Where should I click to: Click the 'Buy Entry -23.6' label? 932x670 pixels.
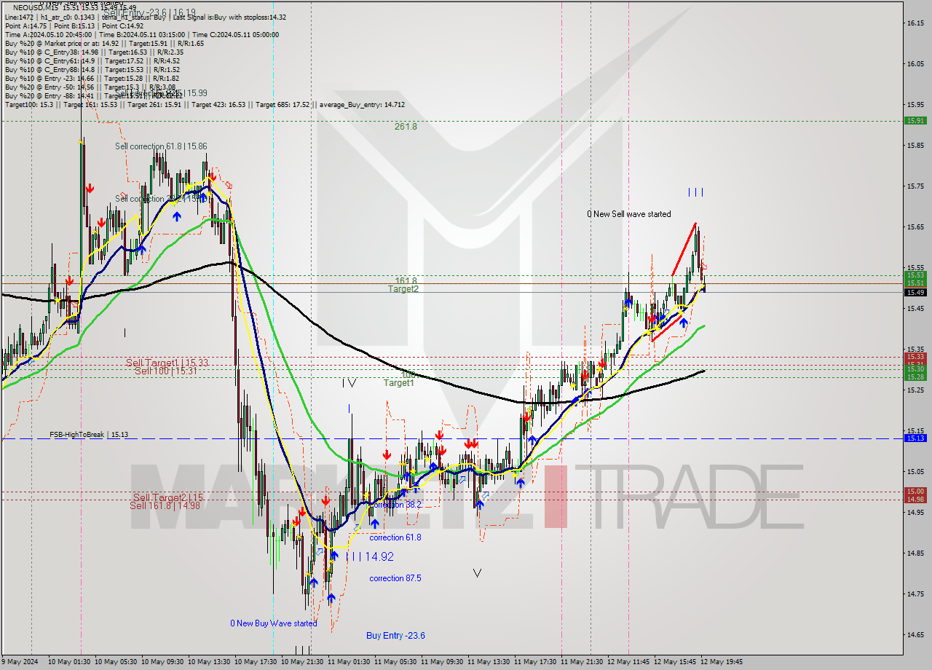tap(395, 636)
